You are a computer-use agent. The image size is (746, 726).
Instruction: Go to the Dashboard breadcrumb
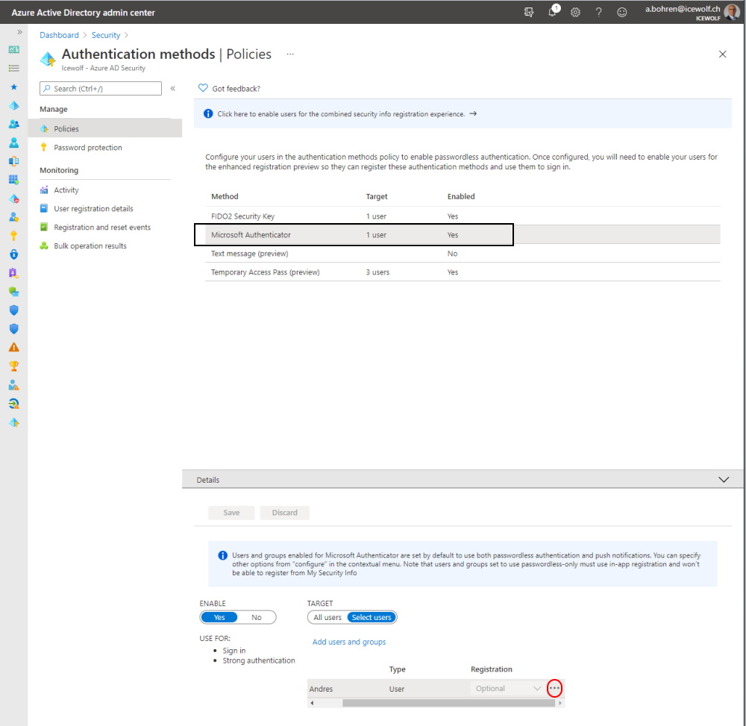click(59, 35)
